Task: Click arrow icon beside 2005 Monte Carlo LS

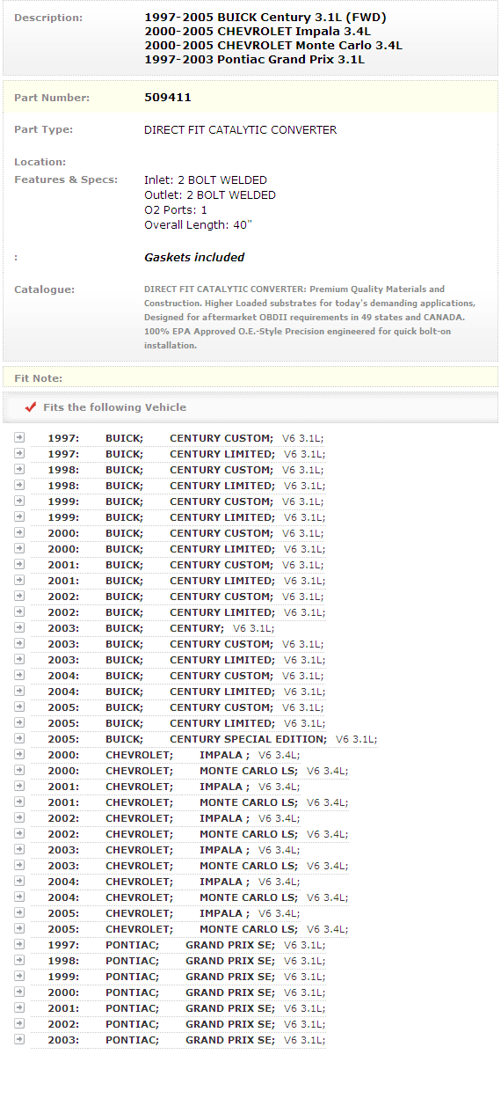Action: pyautogui.click(x=19, y=928)
